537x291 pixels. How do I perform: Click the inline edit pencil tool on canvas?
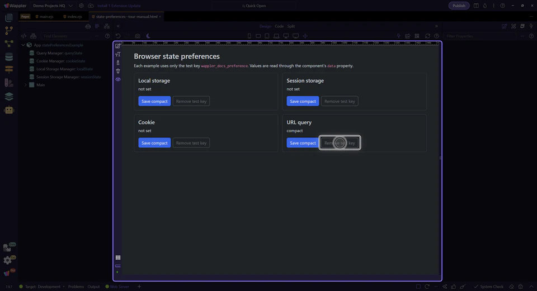[118, 46]
